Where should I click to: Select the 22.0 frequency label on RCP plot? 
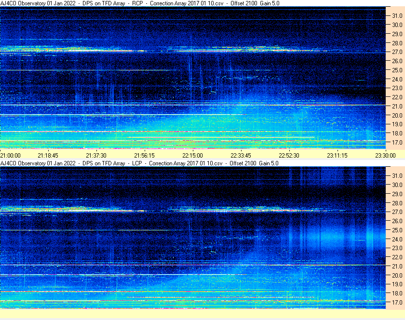click(397, 97)
